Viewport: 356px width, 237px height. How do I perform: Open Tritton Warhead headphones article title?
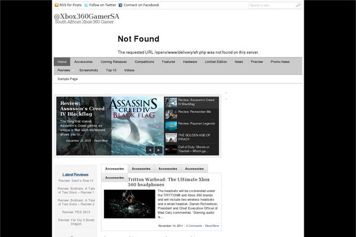pyautogui.click(x=169, y=182)
